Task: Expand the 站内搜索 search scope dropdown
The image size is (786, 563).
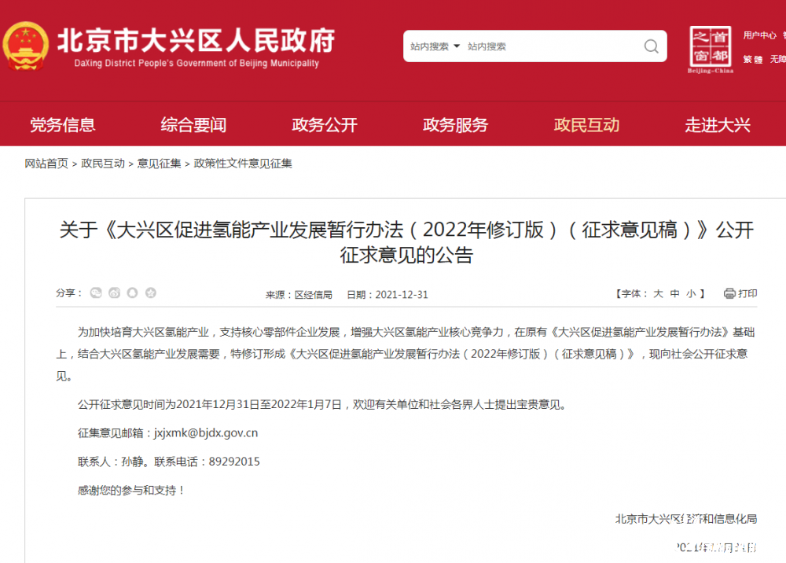Action: point(435,46)
